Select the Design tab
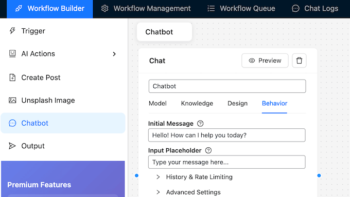 coord(237,104)
